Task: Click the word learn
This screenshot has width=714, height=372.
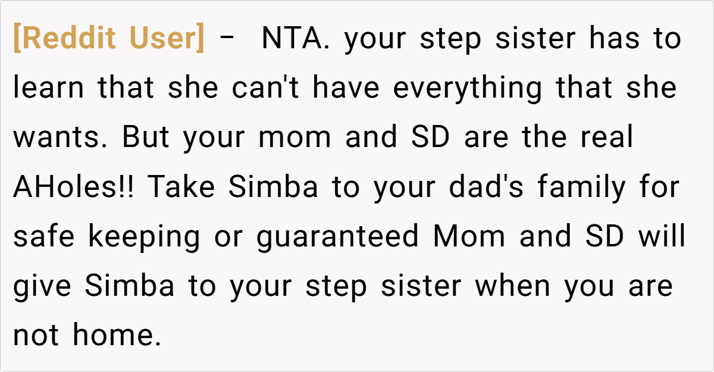Action: pos(50,89)
